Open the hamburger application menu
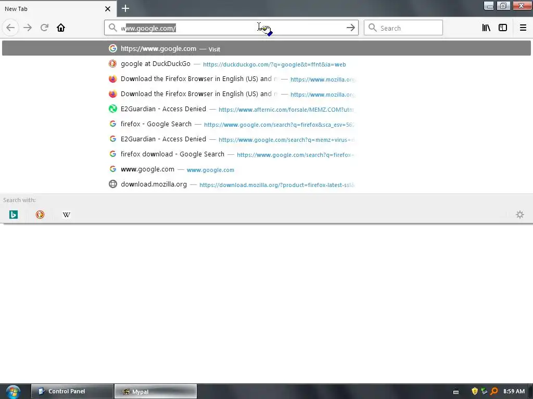This screenshot has width=533, height=399. tap(523, 28)
